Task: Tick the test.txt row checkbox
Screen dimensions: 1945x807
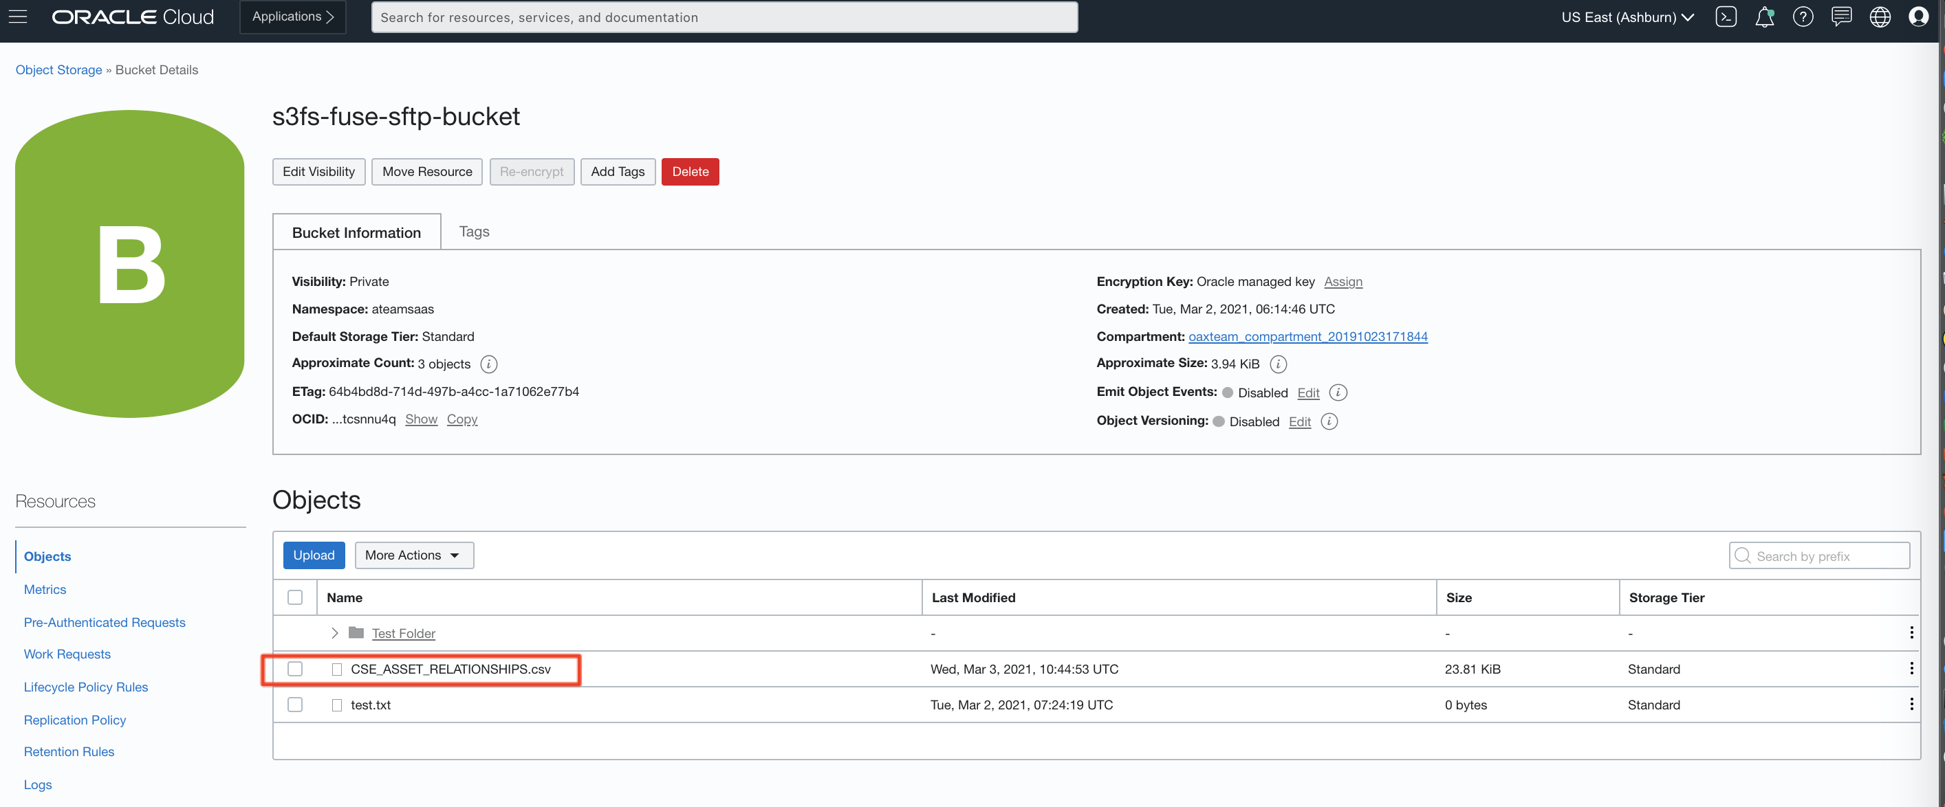Action: (295, 705)
